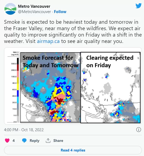144x156 pixels.
Task: Open the 4:00 PM Oct 18, 2022 timestamp
Action: click(x=24, y=130)
